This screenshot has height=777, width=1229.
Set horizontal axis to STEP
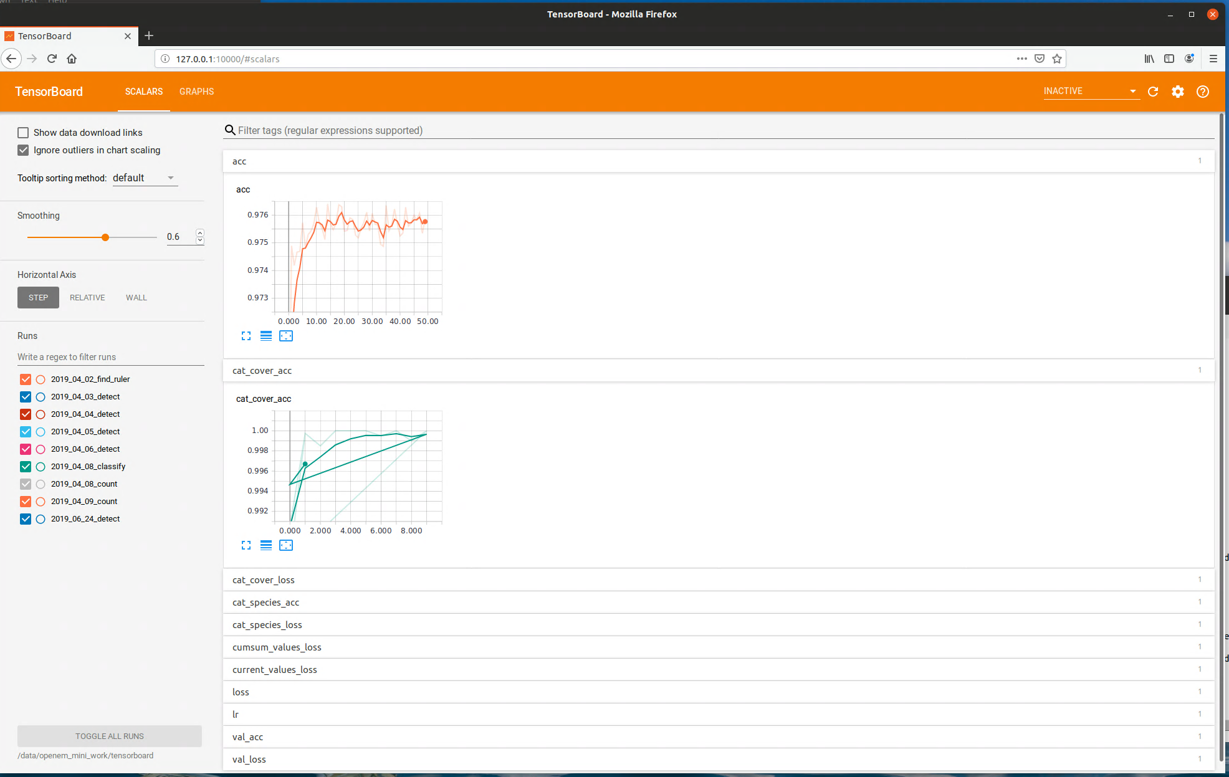click(38, 298)
